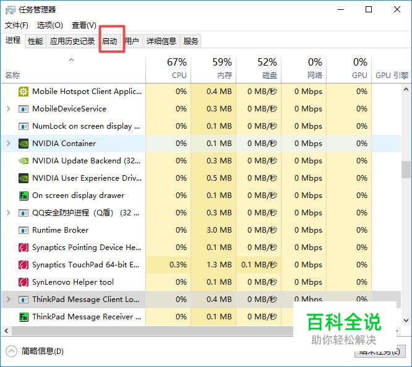Switch to the 性能 tab

35,41
